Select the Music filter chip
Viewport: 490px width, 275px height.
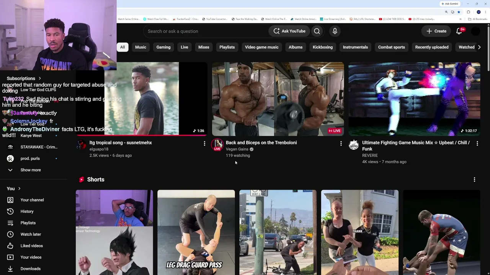pyautogui.click(x=140, y=47)
